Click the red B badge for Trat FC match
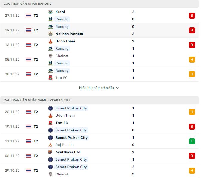The image size is (201, 178). [192, 127]
